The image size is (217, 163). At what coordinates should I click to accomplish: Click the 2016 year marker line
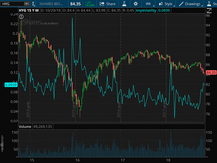point(121,68)
